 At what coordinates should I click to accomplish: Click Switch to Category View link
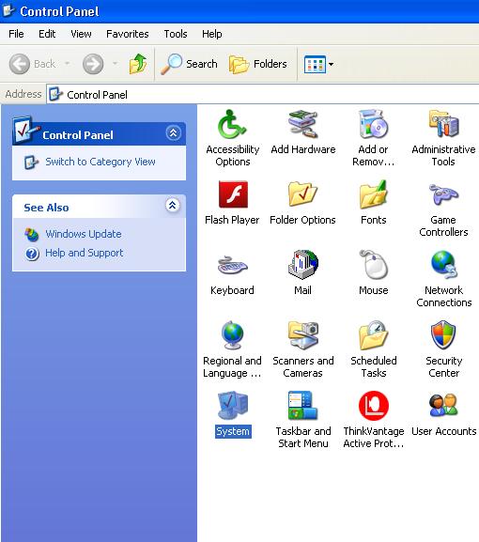point(100,162)
